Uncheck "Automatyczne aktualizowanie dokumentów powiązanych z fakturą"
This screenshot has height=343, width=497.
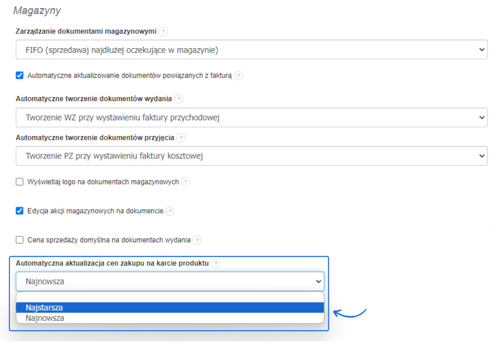coord(19,75)
